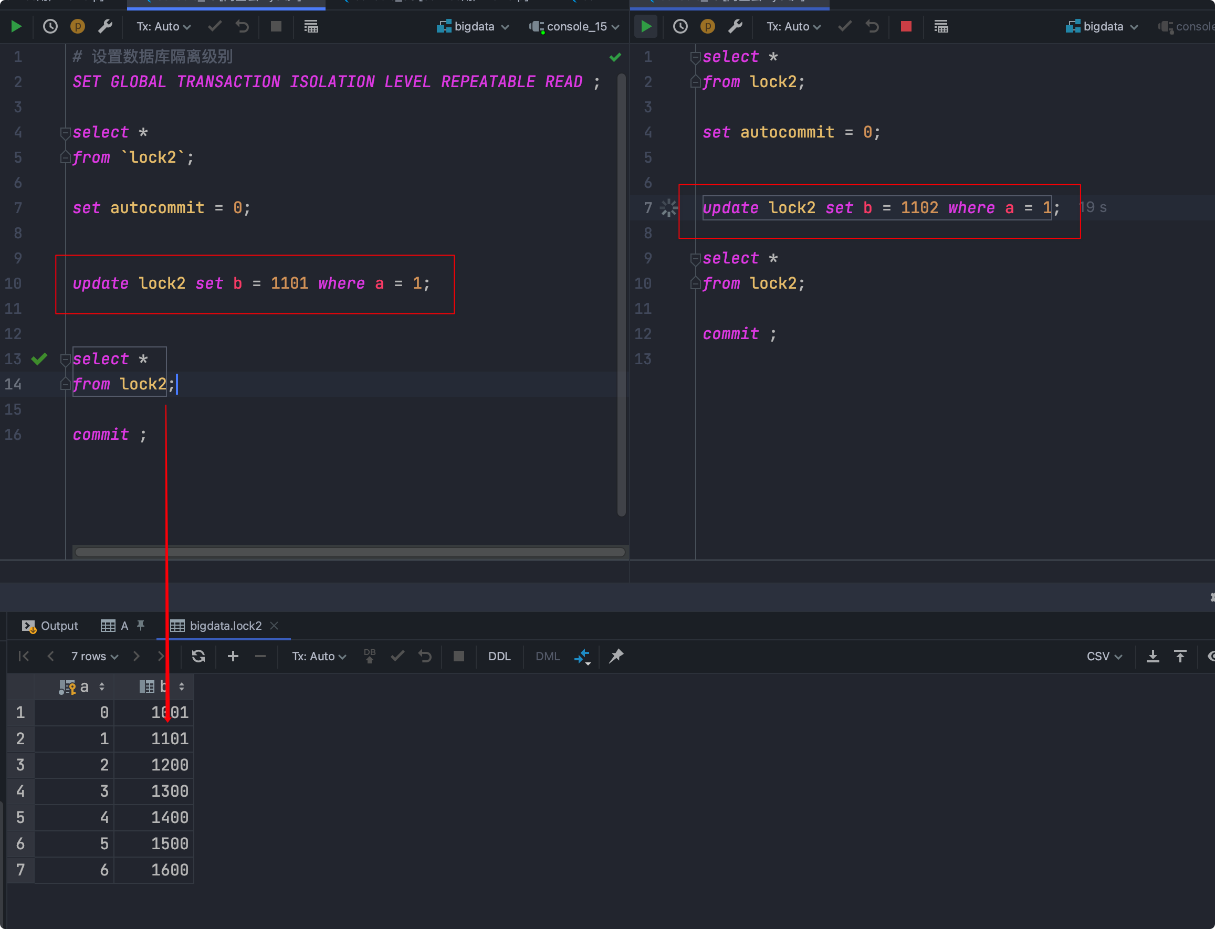The image size is (1215, 929).
Task: Run query in left console editor
Action: click(x=16, y=26)
